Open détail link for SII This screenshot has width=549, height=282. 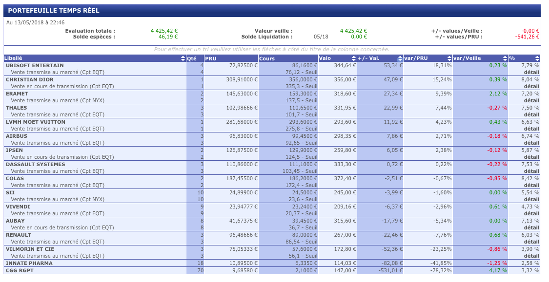tap(531, 200)
